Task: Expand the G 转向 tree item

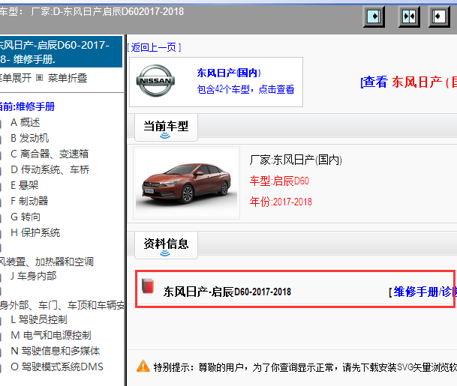Action: click(26, 217)
